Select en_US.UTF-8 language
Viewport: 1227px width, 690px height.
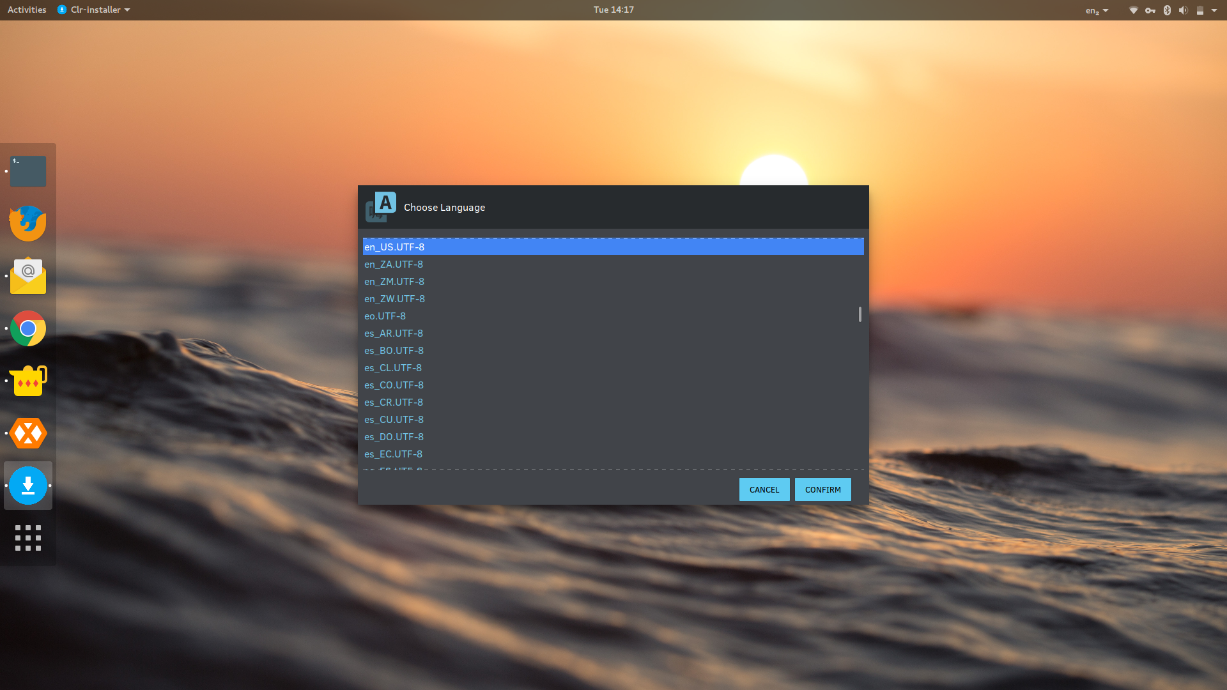[x=613, y=247]
